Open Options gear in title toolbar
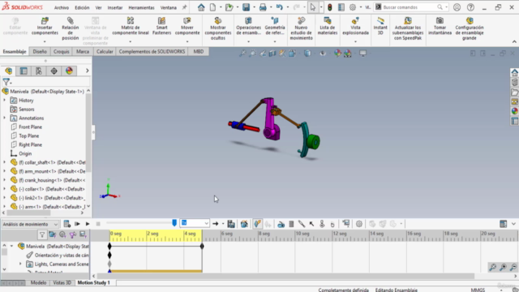 [353, 7]
